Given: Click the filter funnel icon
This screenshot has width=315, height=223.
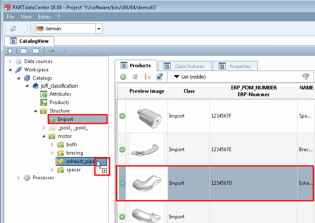Looking at the screenshot, I should click(306, 77).
